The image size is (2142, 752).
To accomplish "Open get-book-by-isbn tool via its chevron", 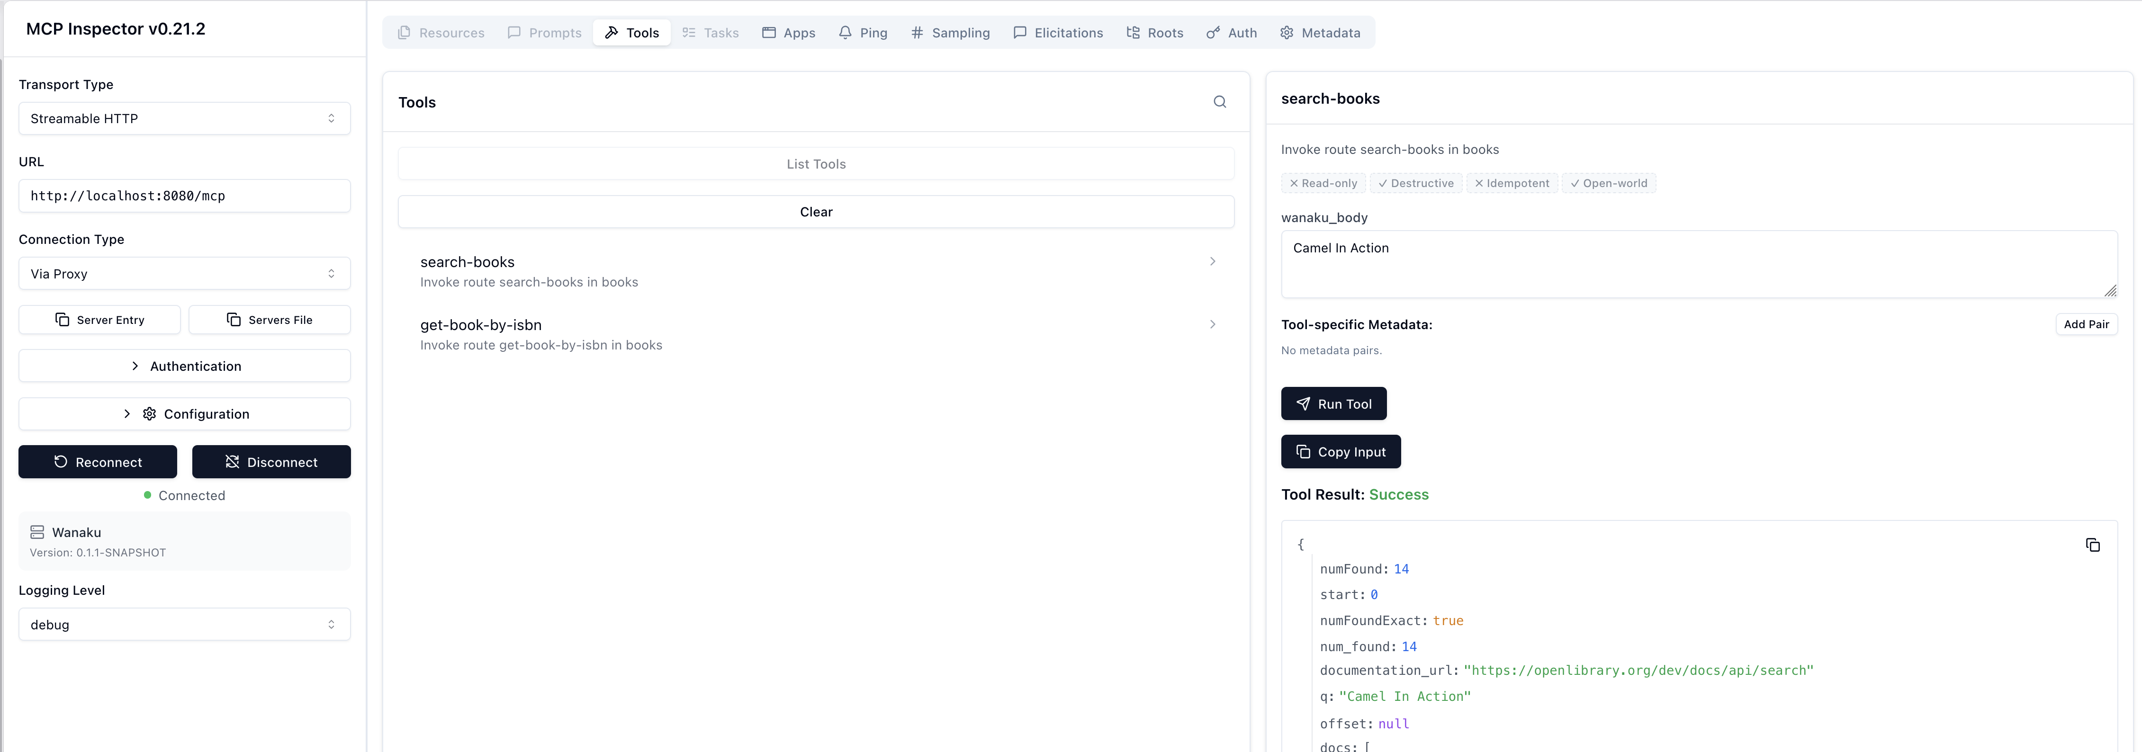I will [x=1212, y=325].
